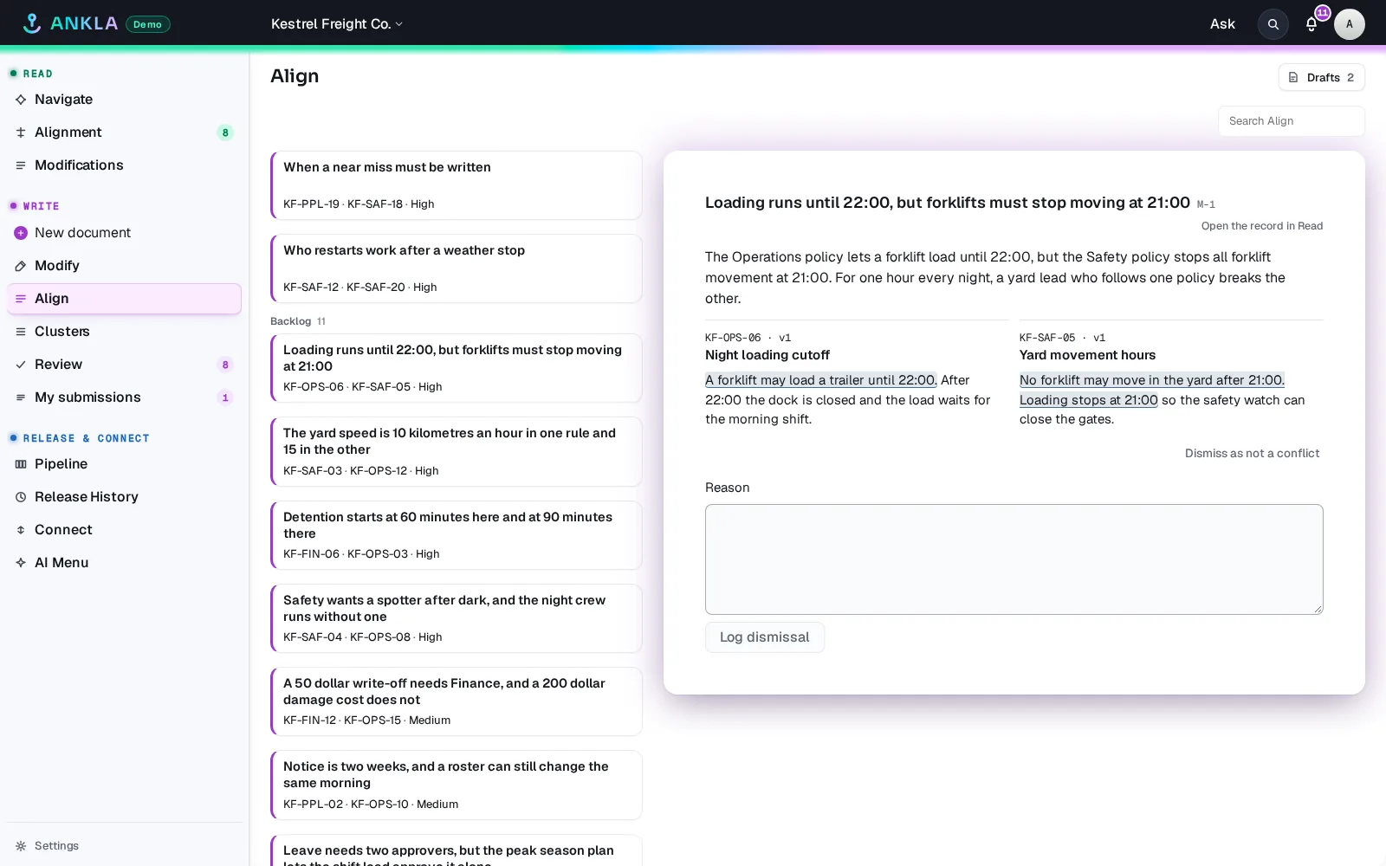Click the Release History clock icon

[x=21, y=497]
